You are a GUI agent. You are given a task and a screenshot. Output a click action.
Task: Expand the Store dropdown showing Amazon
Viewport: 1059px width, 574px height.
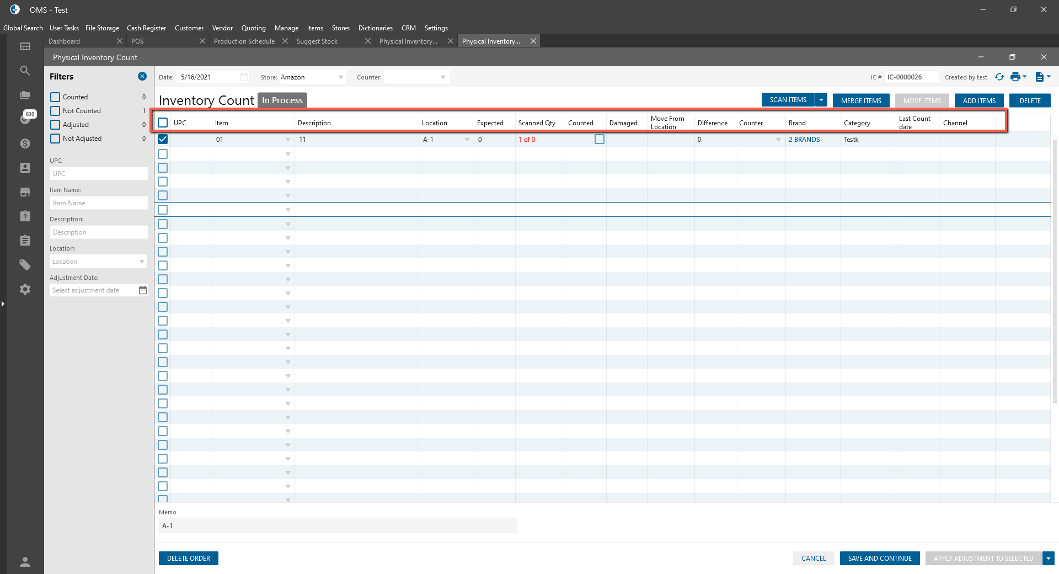click(341, 77)
